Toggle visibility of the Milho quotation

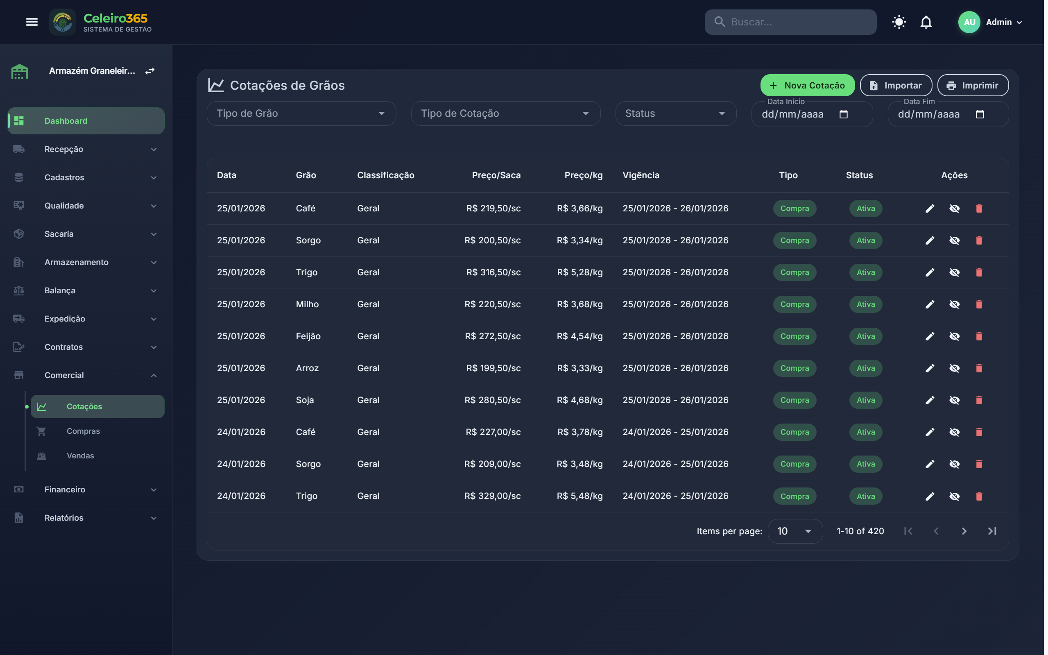click(x=954, y=304)
